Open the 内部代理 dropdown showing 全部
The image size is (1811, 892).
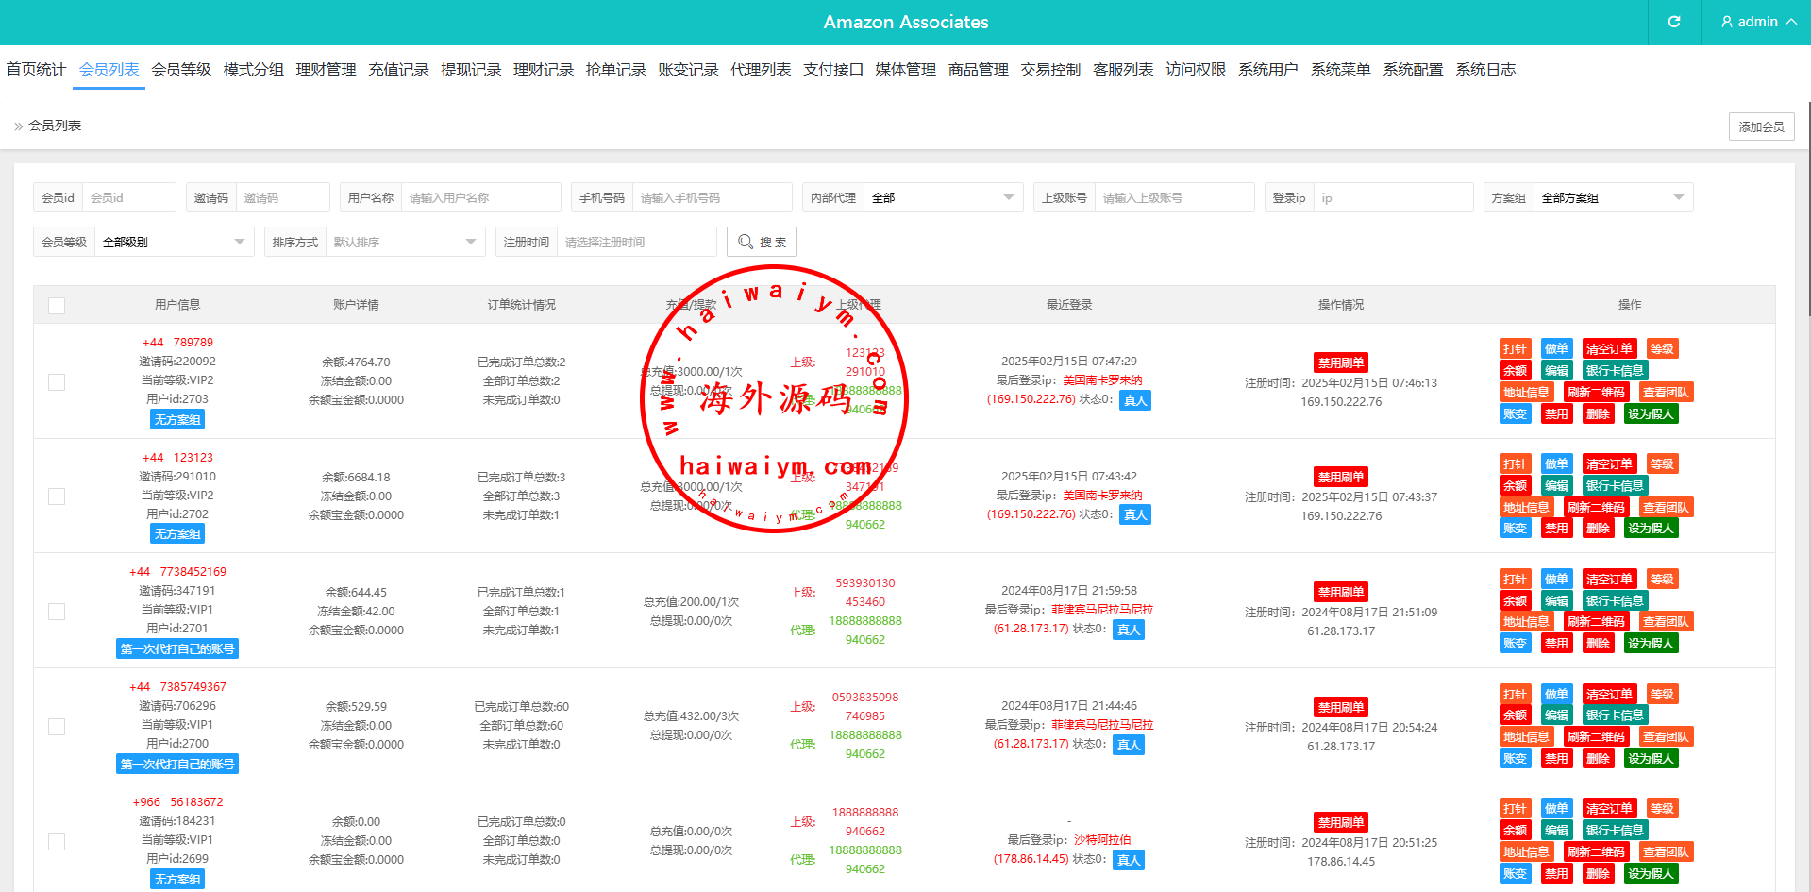[x=942, y=197]
